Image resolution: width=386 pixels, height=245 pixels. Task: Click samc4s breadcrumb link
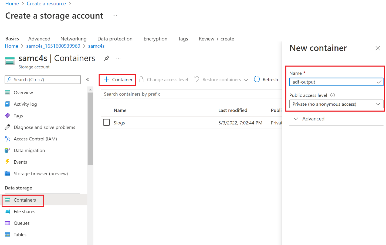coord(96,46)
